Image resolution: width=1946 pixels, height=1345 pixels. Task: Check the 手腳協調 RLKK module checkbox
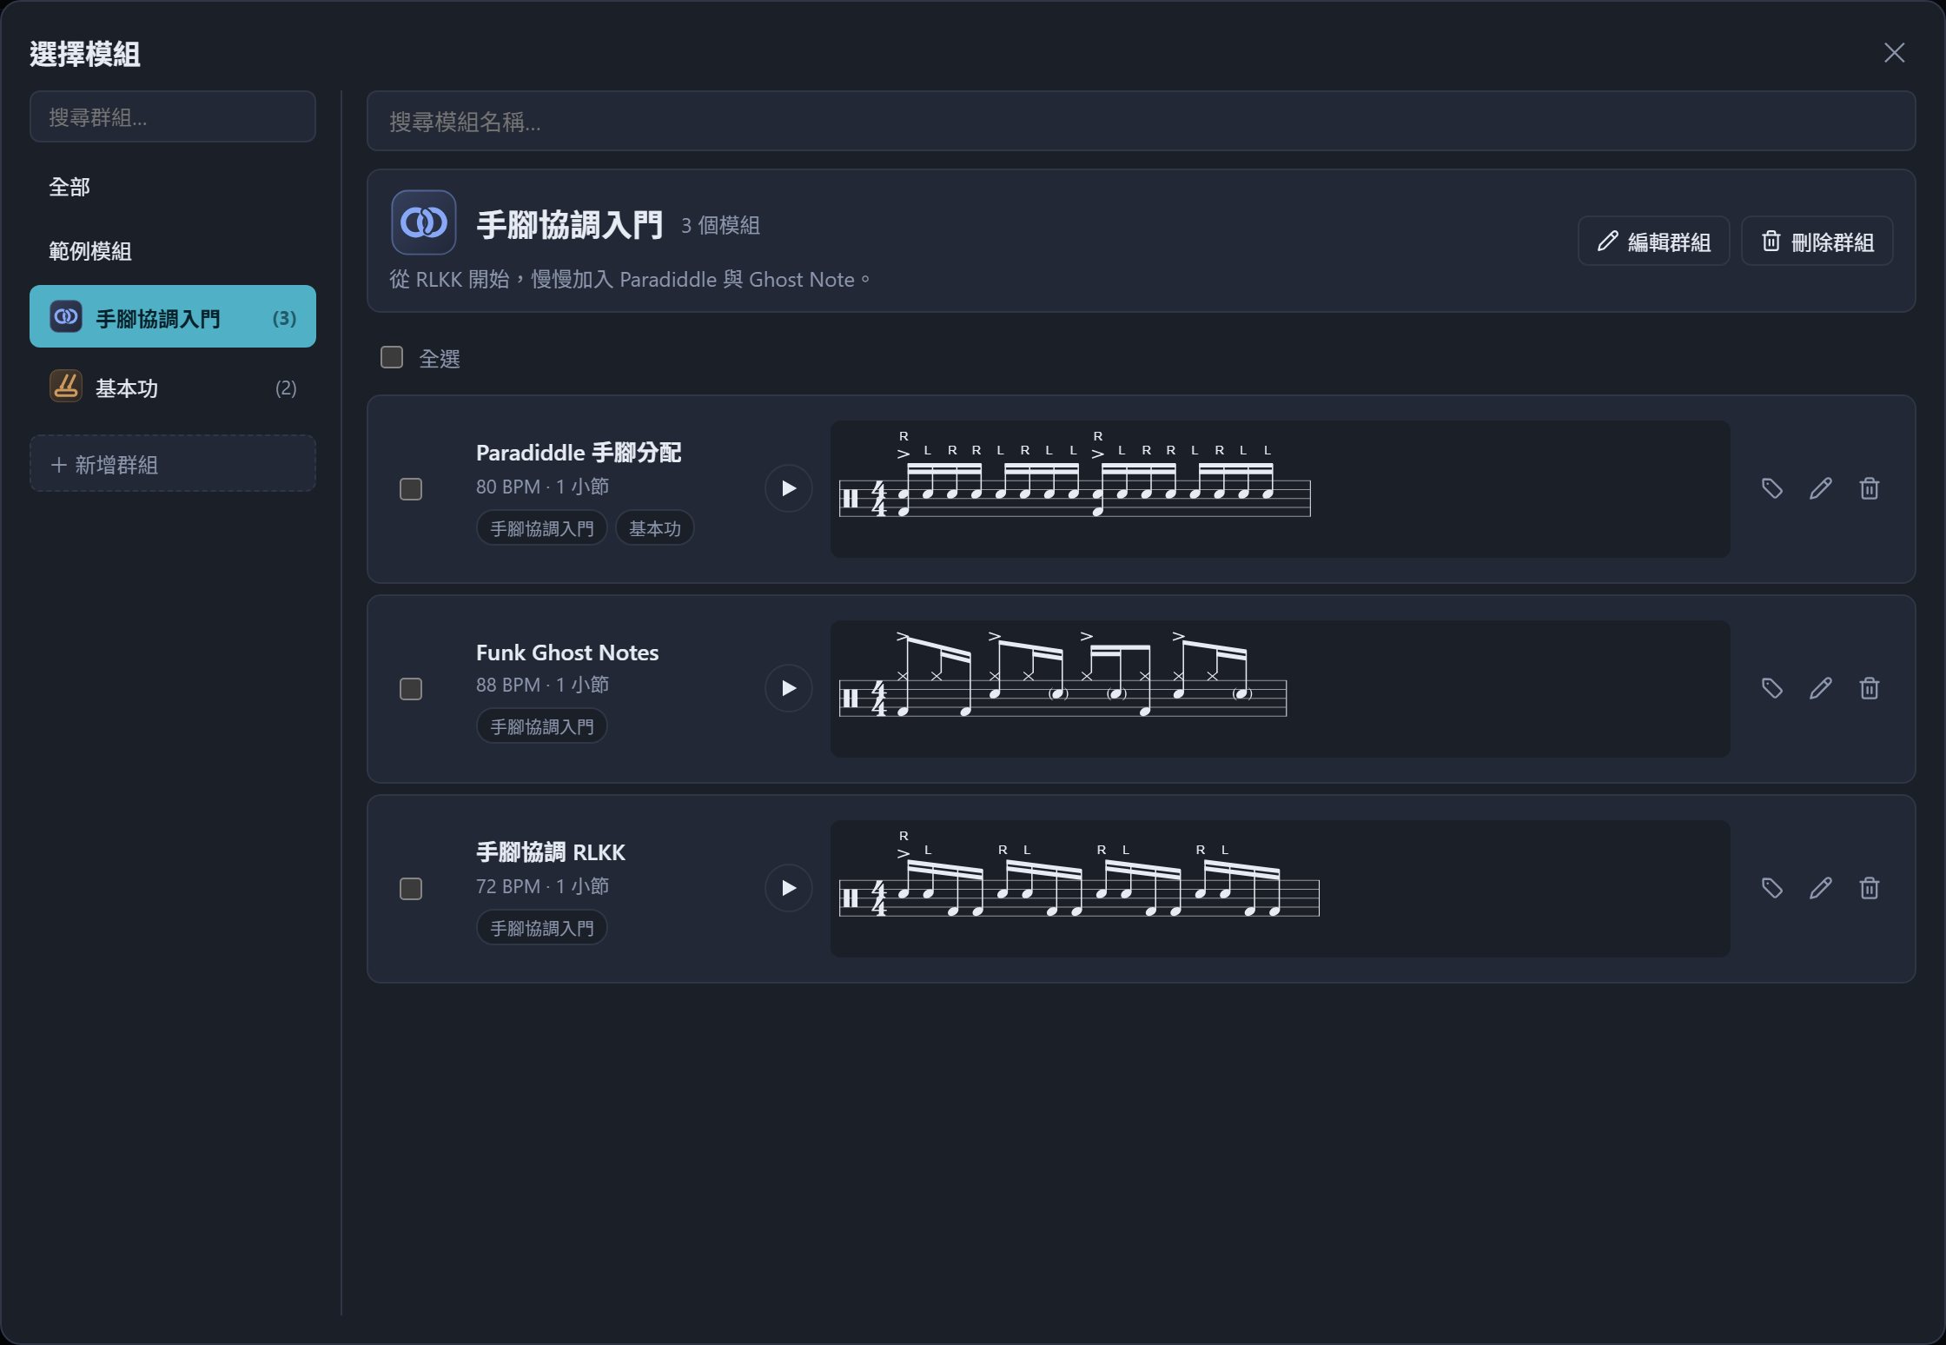tap(411, 889)
